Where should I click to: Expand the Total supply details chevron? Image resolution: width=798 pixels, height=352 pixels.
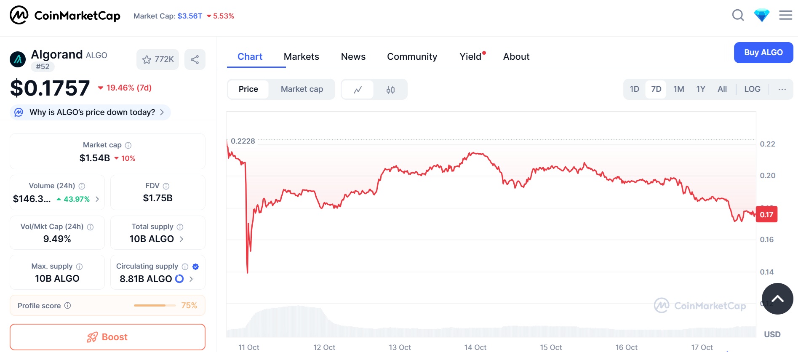tap(181, 239)
